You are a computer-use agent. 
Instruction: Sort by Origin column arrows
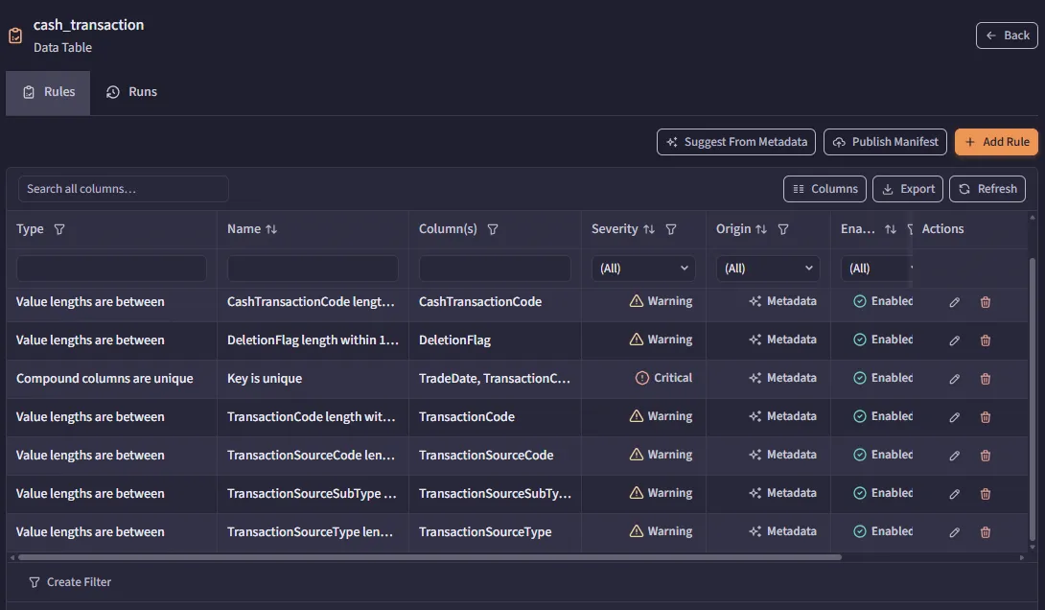point(761,229)
